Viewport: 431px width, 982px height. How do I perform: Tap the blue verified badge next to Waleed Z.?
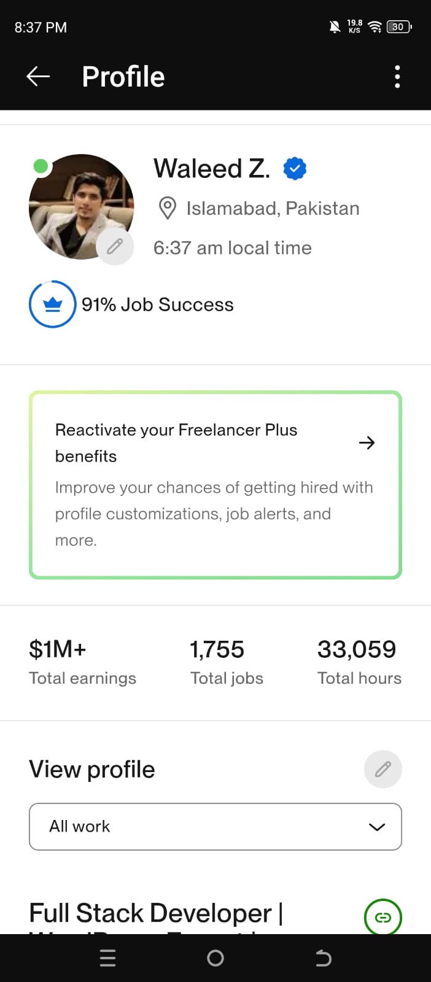(x=295, y=168)
